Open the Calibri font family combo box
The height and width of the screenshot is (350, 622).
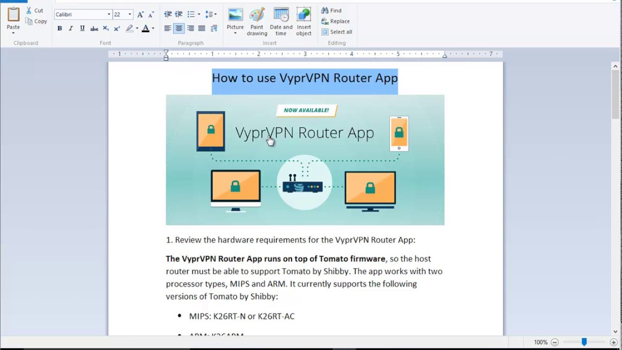tap(83, 15)
